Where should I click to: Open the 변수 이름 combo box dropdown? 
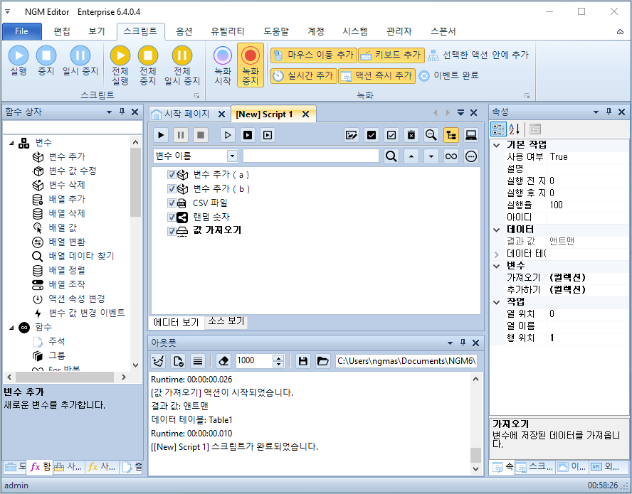[232, 156]
